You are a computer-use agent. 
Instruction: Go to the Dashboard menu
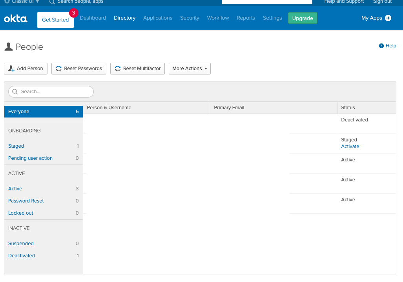pos(93,18)
